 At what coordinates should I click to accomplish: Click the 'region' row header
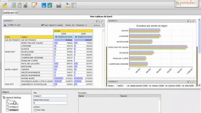[x=37, y=37]
